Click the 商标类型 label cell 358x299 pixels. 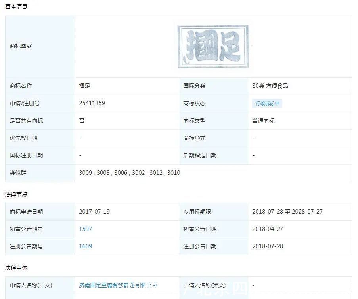click(x=213, y=121)
